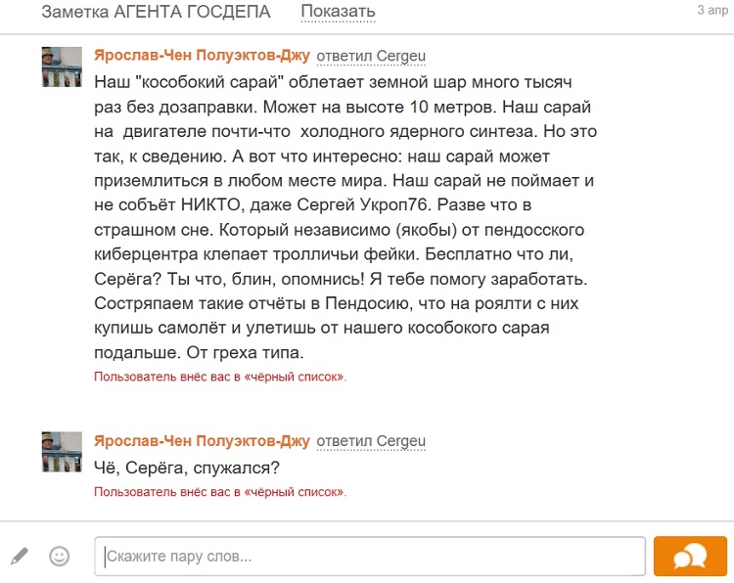Click the pencil edit icon
734x583 pixels.
(20, 556)
